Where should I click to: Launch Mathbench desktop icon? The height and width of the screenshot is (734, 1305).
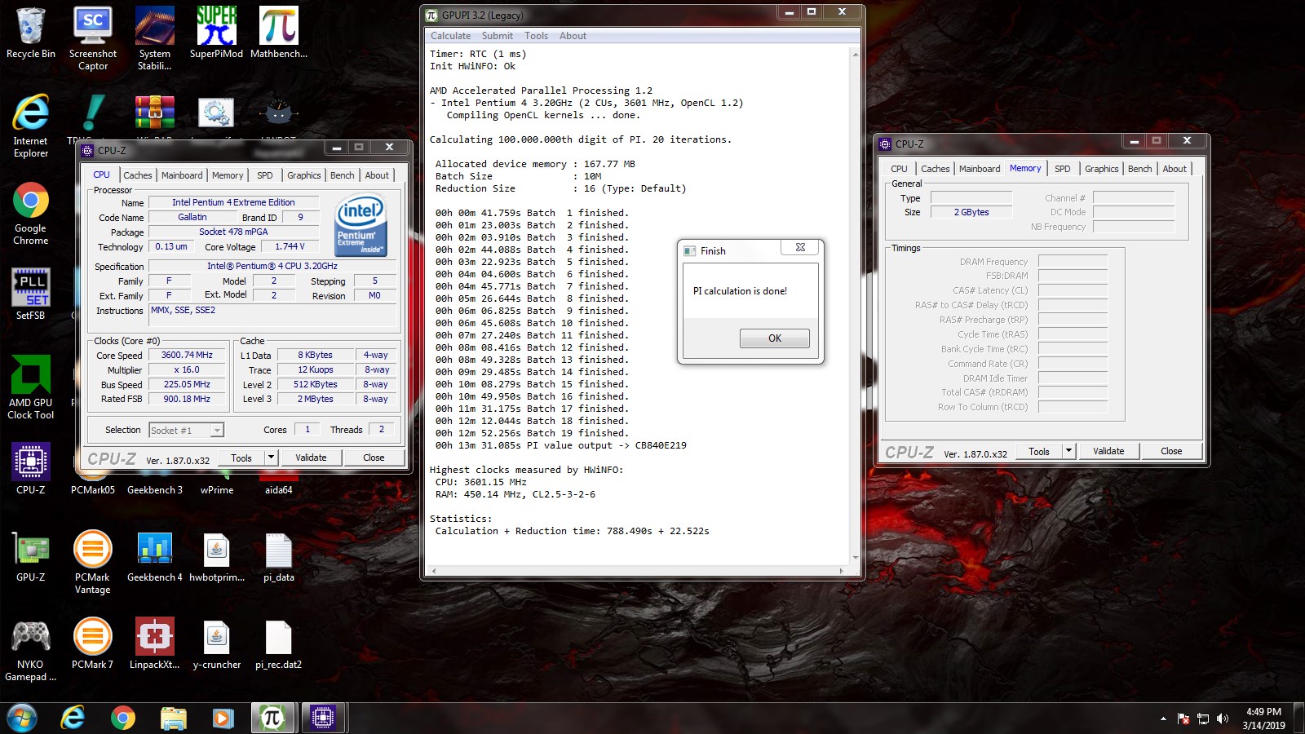tap(279, 33)
